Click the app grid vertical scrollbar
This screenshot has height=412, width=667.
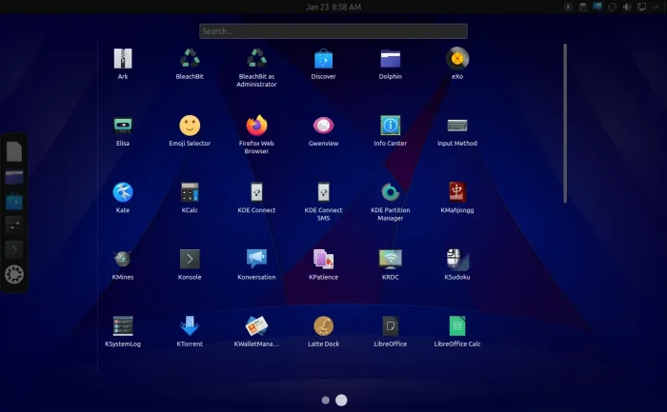pos(565,124)
